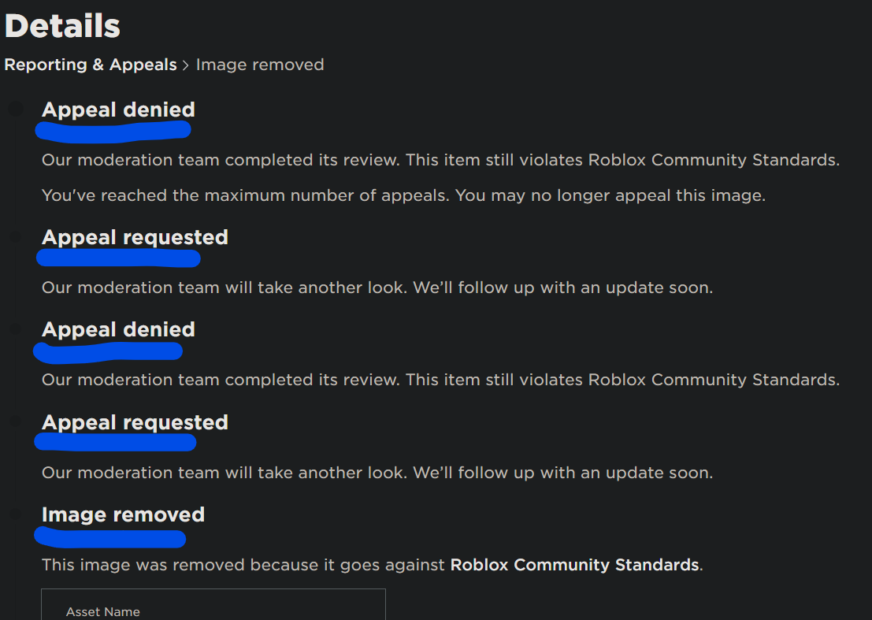Expand the first Appeal requested timeline entry
The width and height of the screenshot is (872, 620).
(135, 237)
